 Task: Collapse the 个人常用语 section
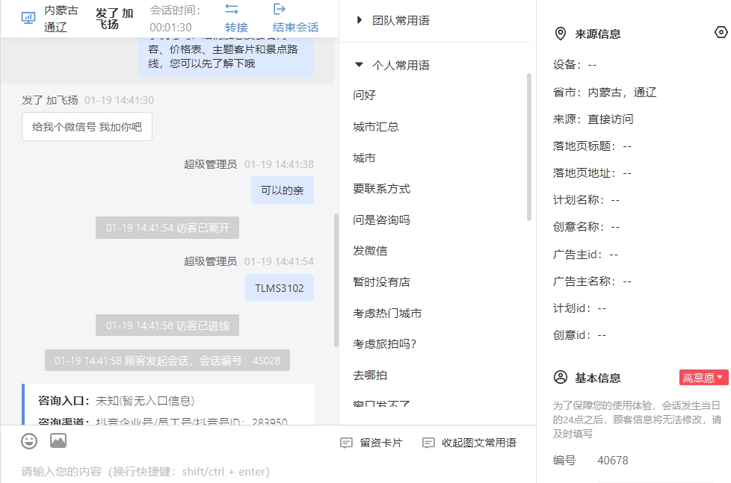click(359, 65)
